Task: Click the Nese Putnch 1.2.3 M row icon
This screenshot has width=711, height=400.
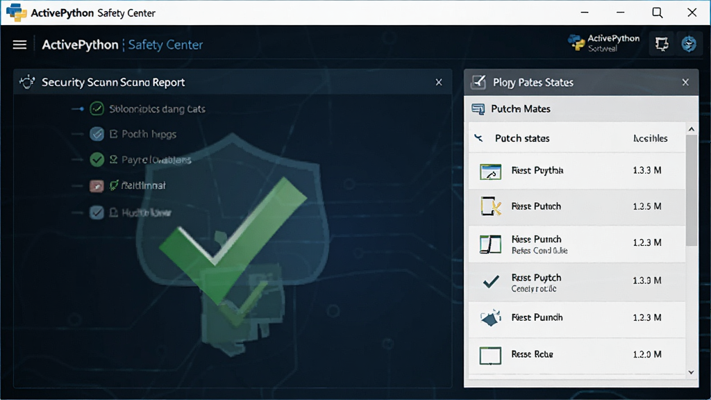Action: [x=491, y=244]
